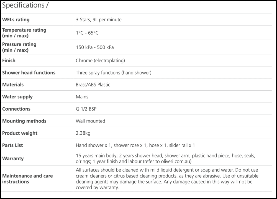Click the Parts List label
Screen dimensions: 277x199
12,145
